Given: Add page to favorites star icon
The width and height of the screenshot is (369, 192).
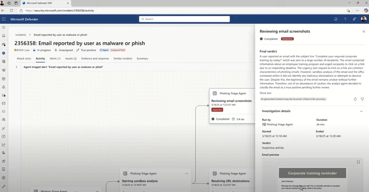Looking at the screenshot, I should tap(348, 10).
